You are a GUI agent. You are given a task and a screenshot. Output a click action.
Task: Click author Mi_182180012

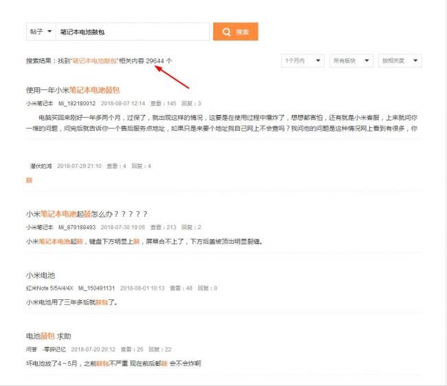(x=77, y=103)
